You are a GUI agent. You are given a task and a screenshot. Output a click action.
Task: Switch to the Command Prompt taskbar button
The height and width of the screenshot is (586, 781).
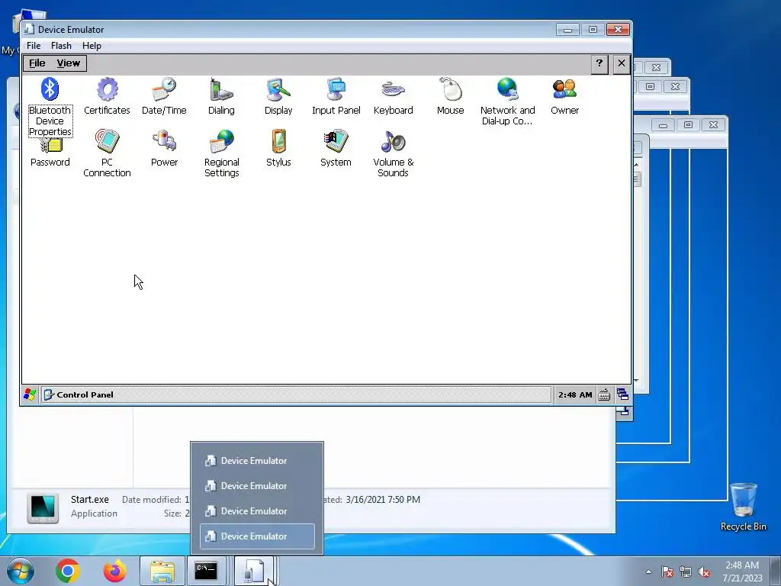tap(206, 571)
